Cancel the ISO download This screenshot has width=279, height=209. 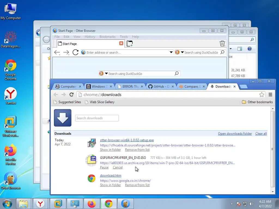[x=118, y=167]
